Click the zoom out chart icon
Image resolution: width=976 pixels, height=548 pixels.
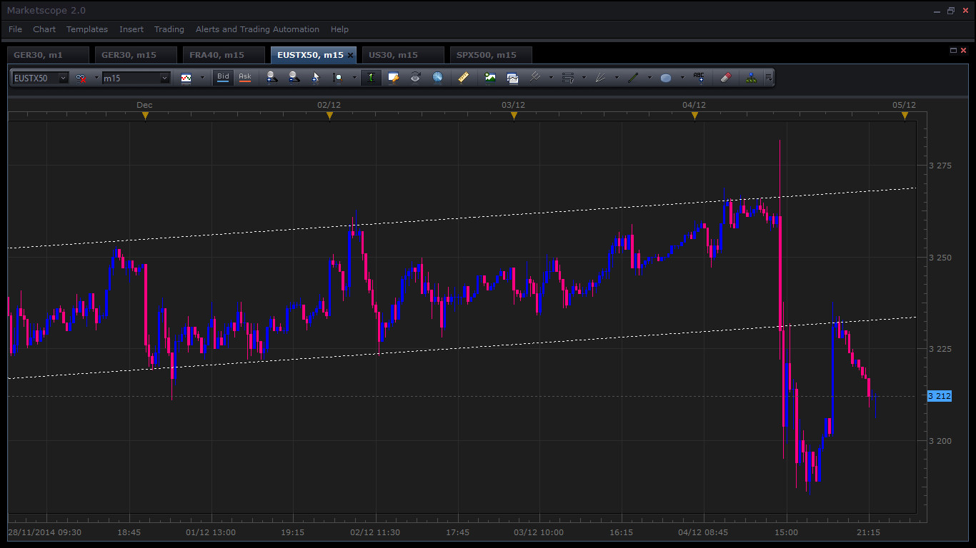point(294,78)
